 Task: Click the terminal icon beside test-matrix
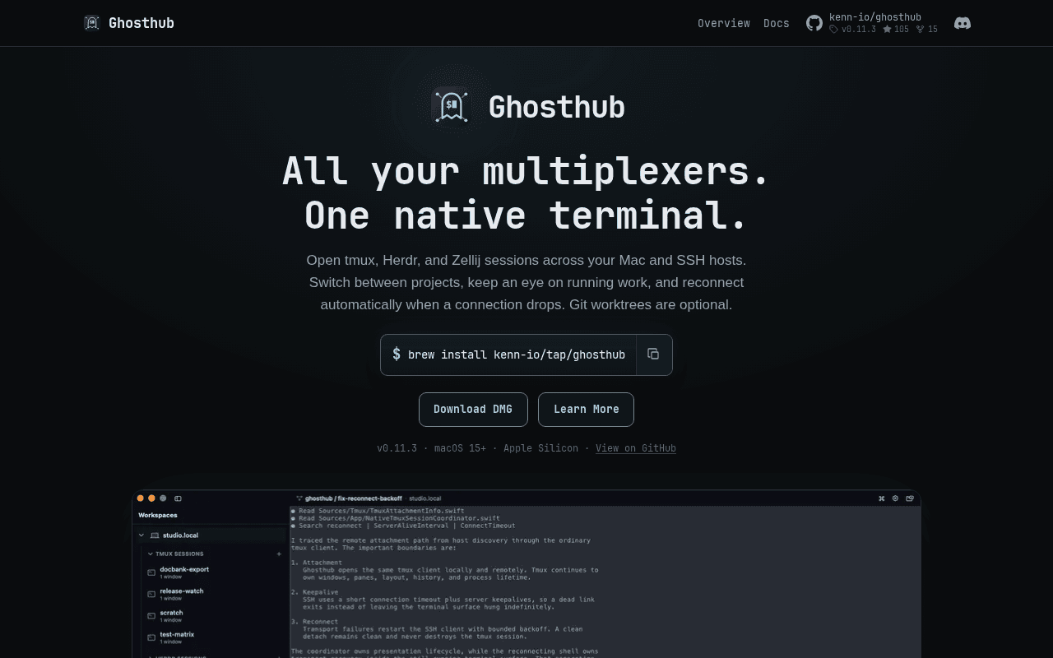pyautogui.click(x=151, y=637)
